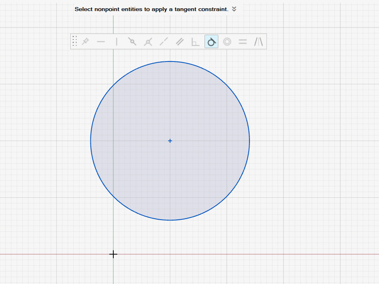Click the Perpendicular constraint icon
This screenshot has height=284, width=379.
pyautogui.click(x=195, y=41)
